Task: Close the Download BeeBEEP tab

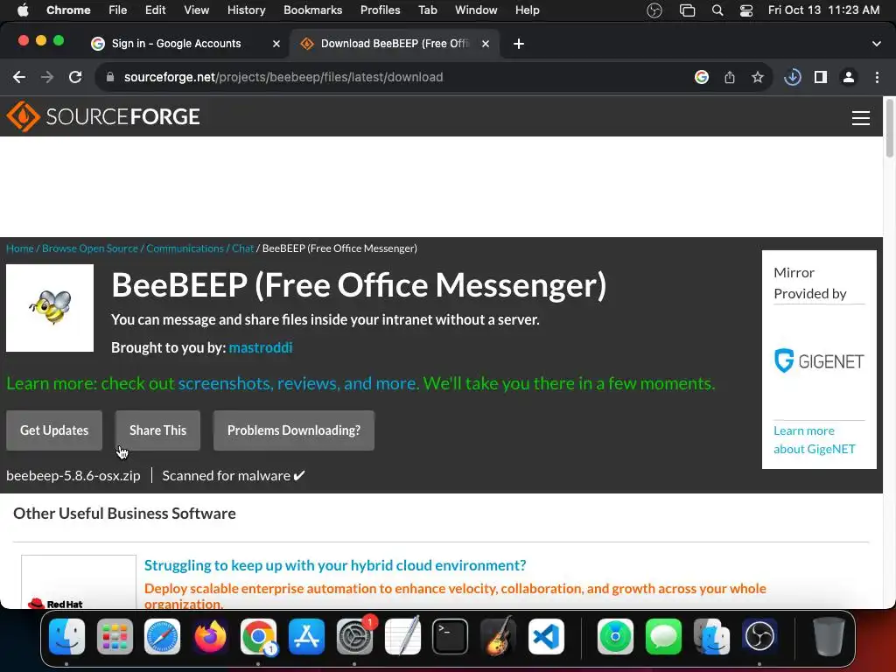Action: click(x=485, y=44)
